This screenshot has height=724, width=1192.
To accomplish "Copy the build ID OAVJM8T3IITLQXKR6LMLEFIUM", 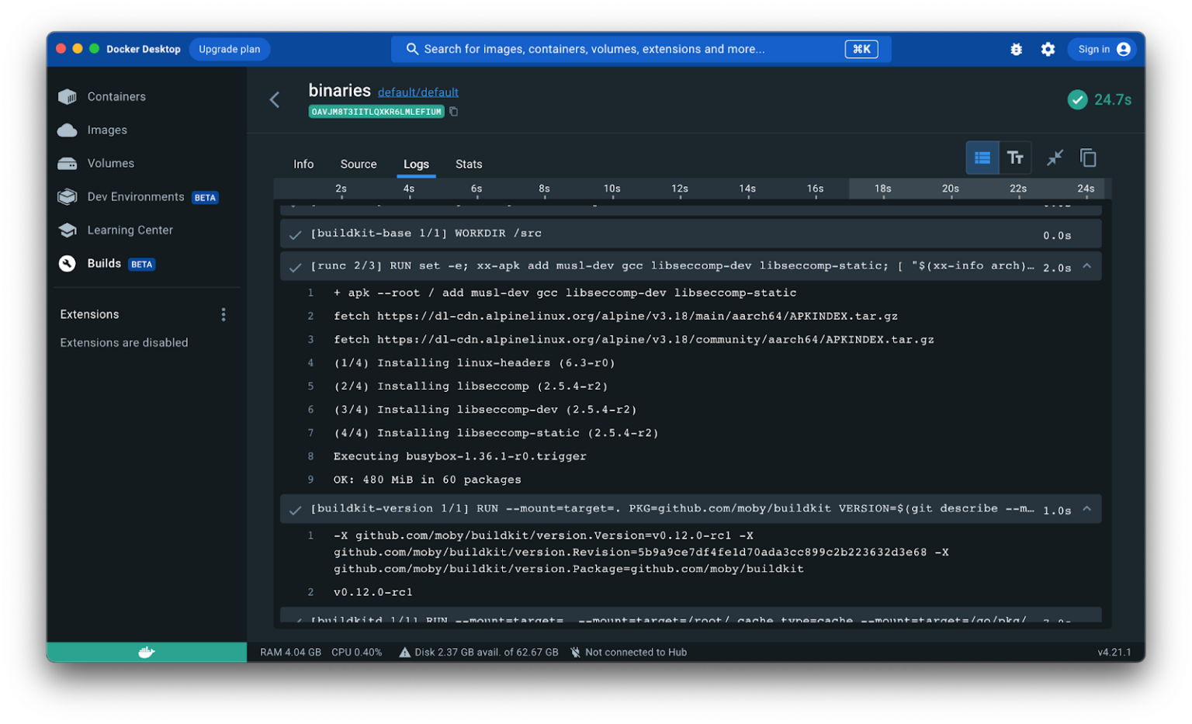I will pos(454,111).
